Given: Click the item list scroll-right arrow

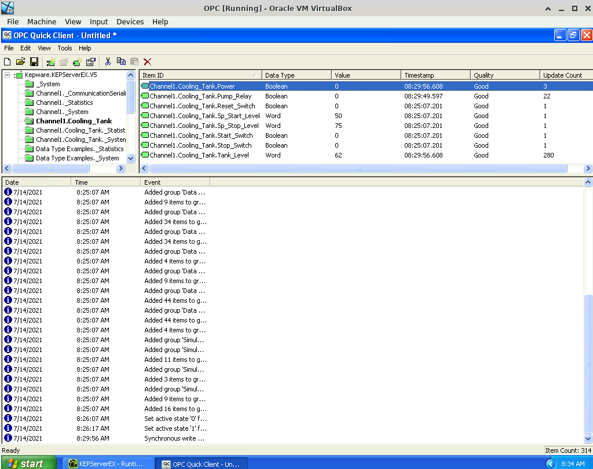Looking at the screenshot, I should [x=588, y=168].
